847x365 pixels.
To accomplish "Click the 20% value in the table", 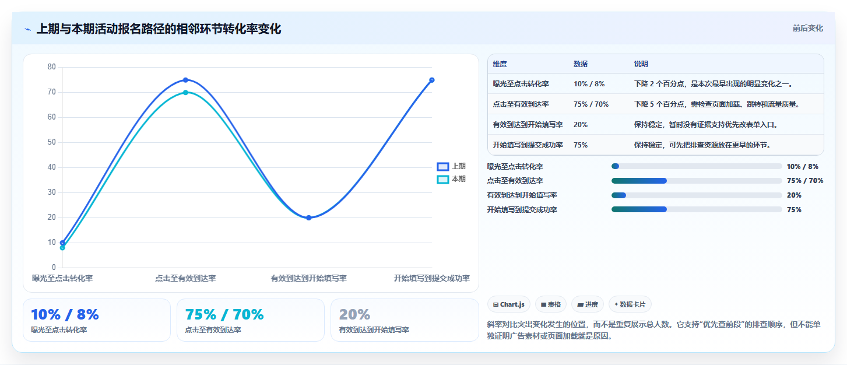I will click(581, 125).
